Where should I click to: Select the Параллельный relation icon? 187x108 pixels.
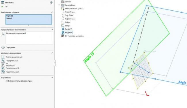3,61
